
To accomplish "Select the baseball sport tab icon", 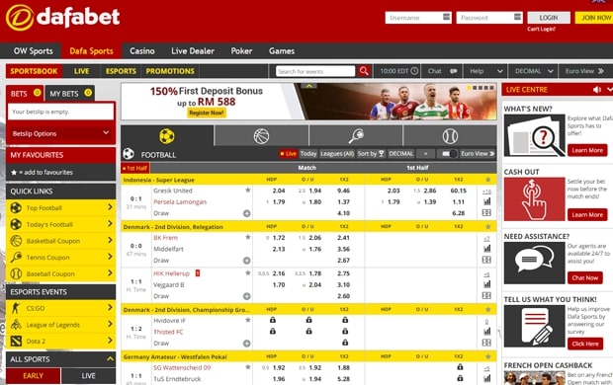I will [450, 136].
